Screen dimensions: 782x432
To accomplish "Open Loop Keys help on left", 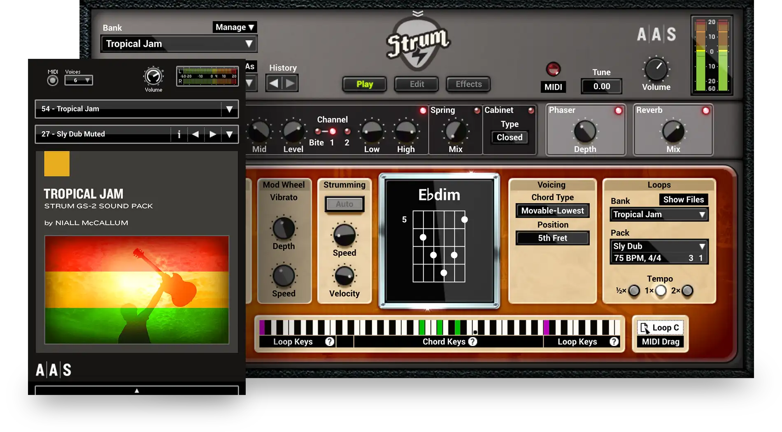I will tap(329, 341).
